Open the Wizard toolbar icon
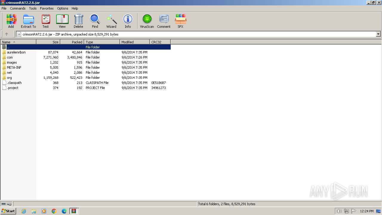 111,21
